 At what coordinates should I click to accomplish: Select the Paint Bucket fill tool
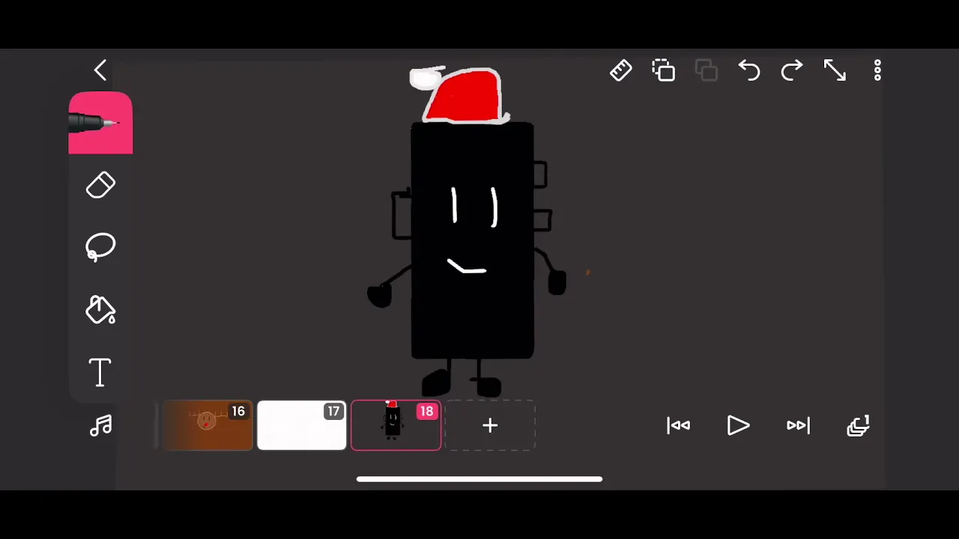coord(100,310)
